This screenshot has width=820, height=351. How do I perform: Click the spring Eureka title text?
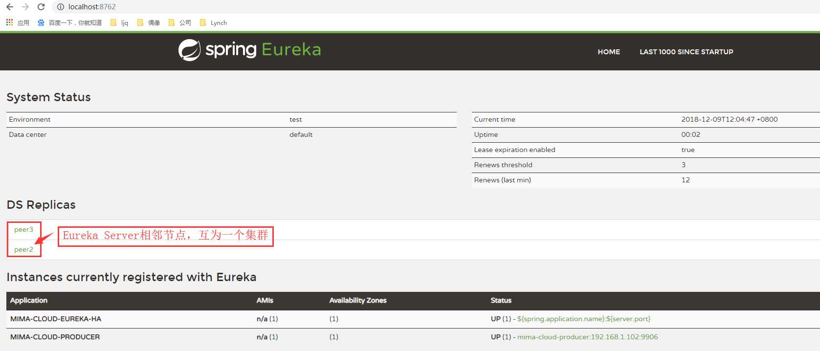[263, 49]
